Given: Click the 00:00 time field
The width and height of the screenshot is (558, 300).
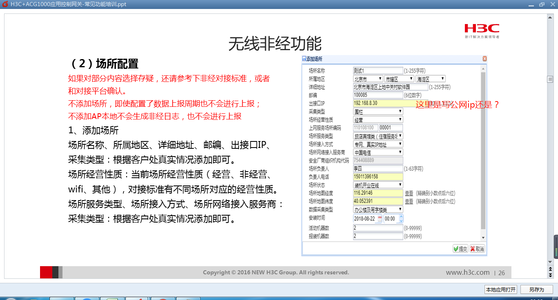Looking at the screenshot, I should (391, 218).
